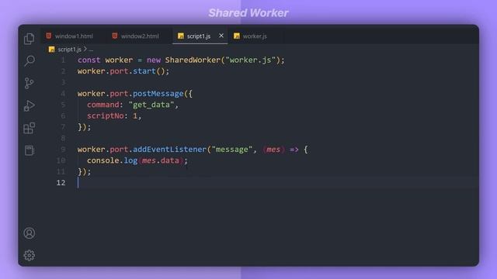Click the JS icon in the breadcrumb

point(52,50)
